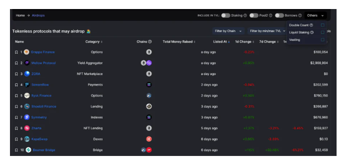Expand the Filter by min/max TVL dropdown
This screenshot has width=347, height=165.
click(267, 31)
